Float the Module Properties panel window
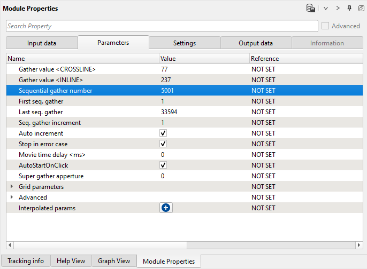 (x=361, y=9)
